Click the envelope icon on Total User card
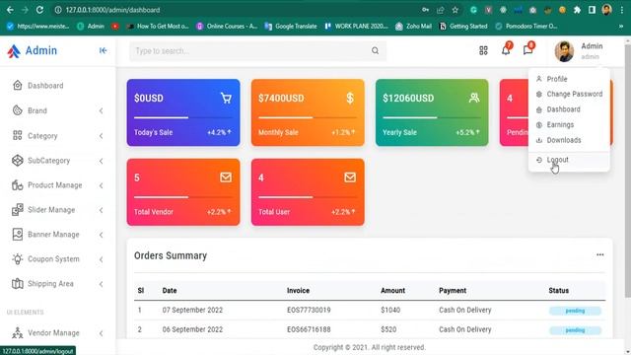This screenshot has width=631, height=355. pos(350,177)
